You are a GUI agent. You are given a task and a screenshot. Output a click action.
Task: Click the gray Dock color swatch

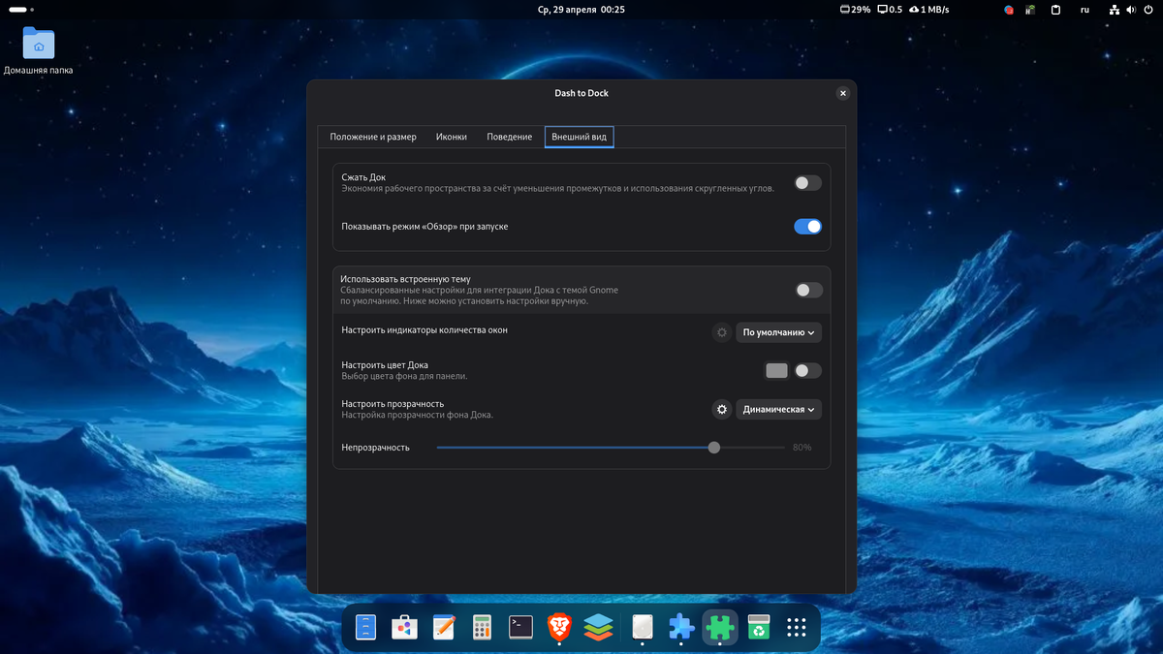[776, 370]
